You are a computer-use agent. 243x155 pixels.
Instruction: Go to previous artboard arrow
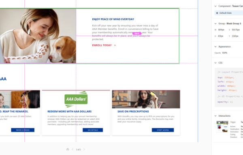click(x=72, y=149)
